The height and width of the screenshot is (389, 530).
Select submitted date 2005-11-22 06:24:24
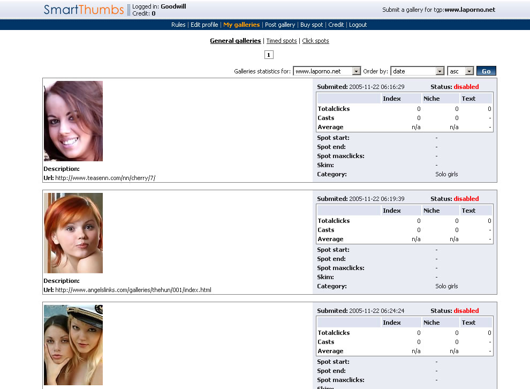376,311
